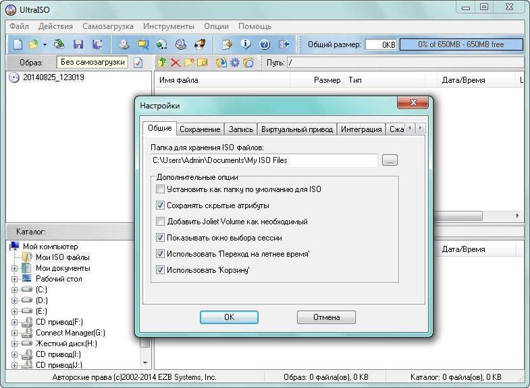The height and width of the screenshot is (388, 530).
Task: Click the Save floppy disk icon
Action: (x=78, y=44)
